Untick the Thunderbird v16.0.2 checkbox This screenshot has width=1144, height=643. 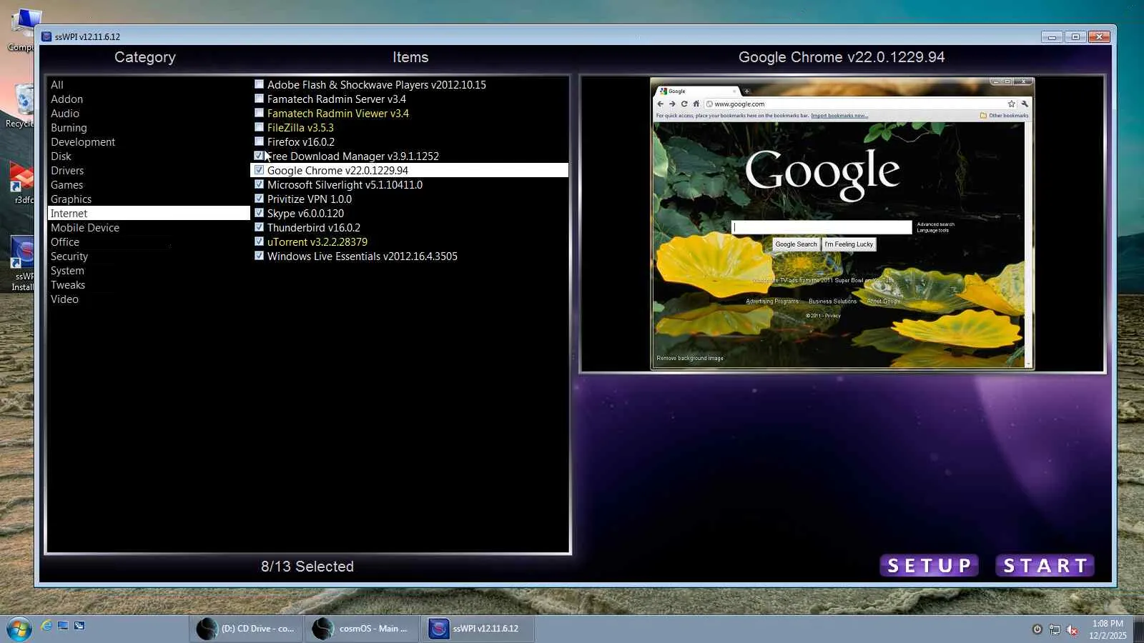pos(259,227)
